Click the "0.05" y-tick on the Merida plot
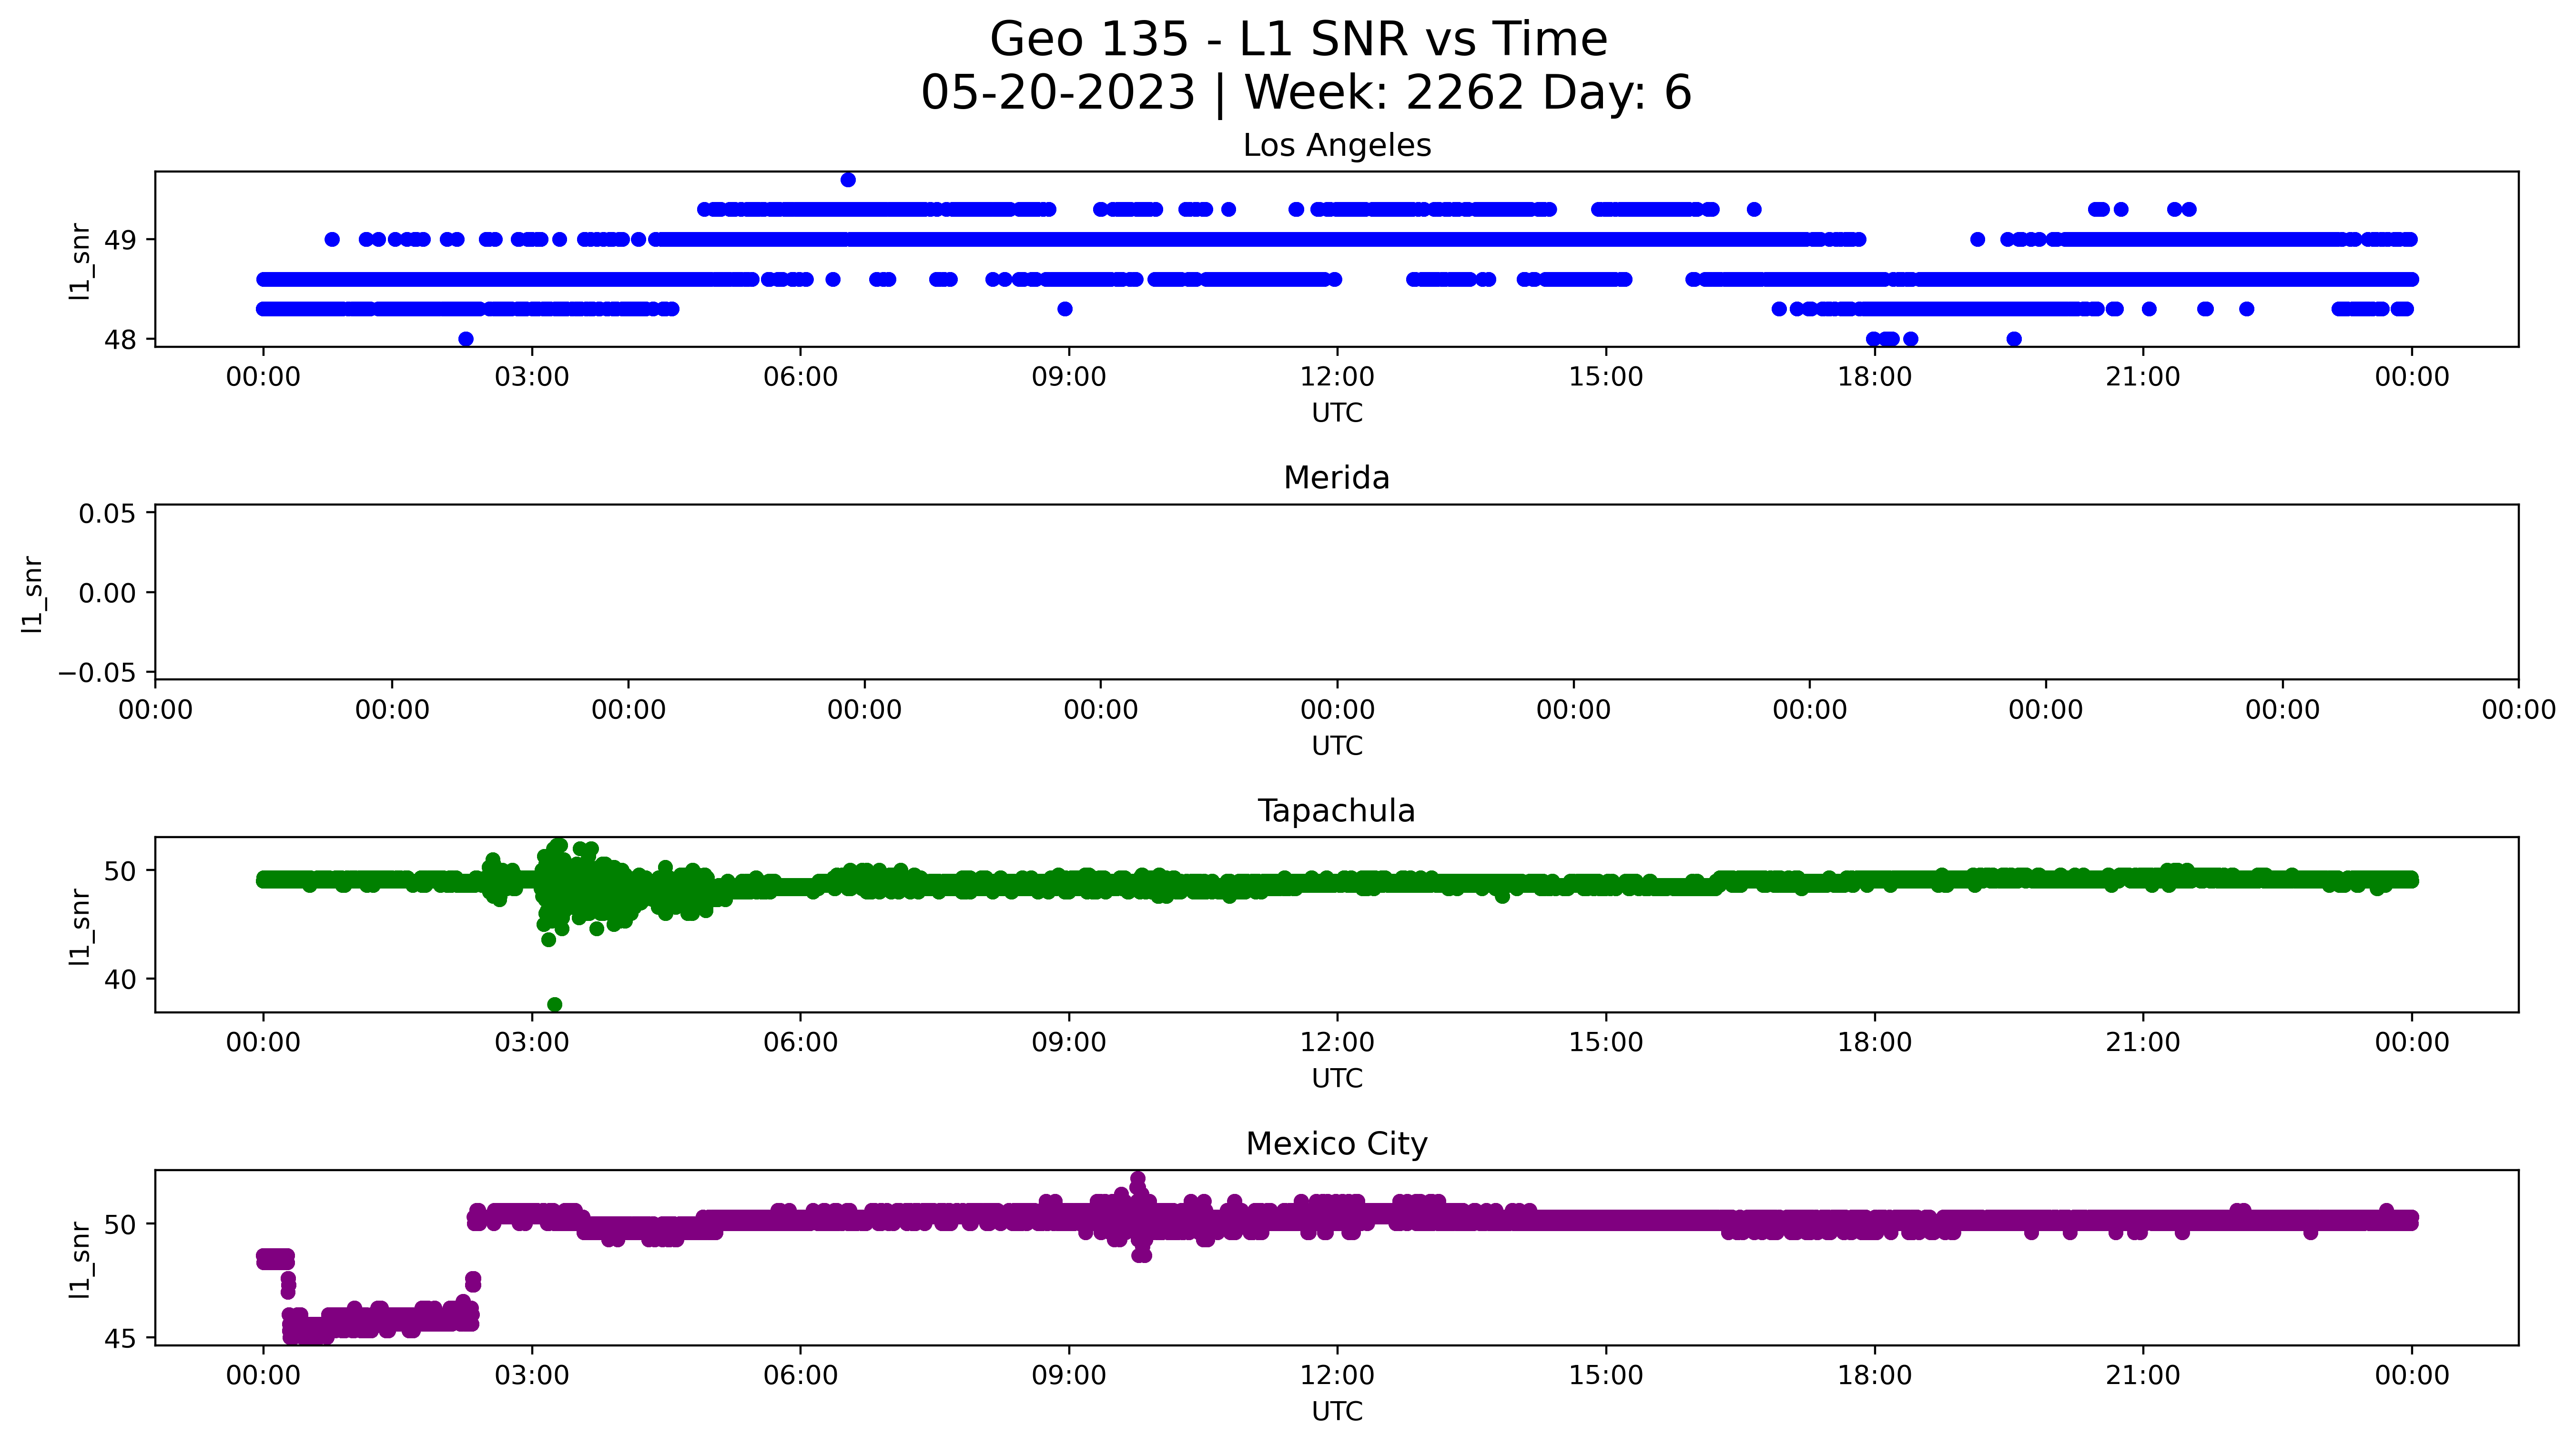Viewport: 2576px width, 1445px height. 107,514
